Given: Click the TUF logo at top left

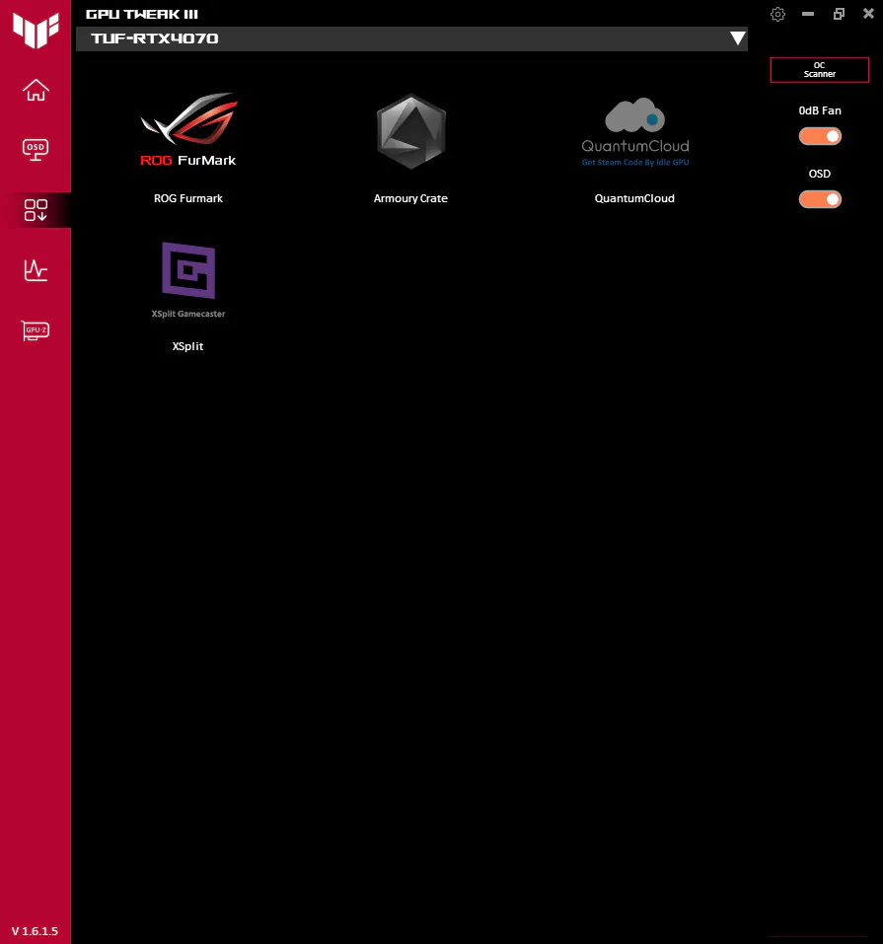Looking at the screenshot, I should [36, 31].
